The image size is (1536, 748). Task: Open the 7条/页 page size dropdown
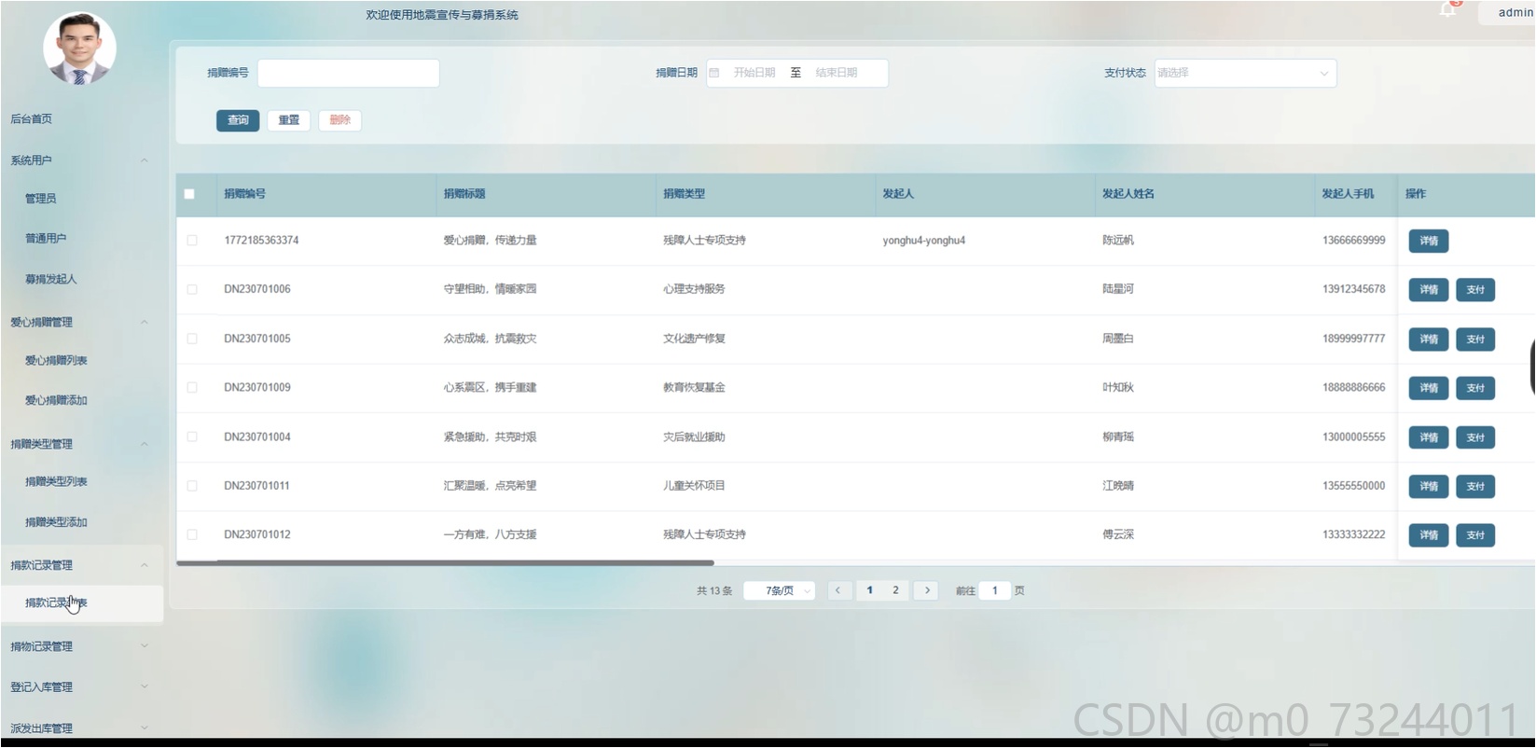[x=780, y=590]
